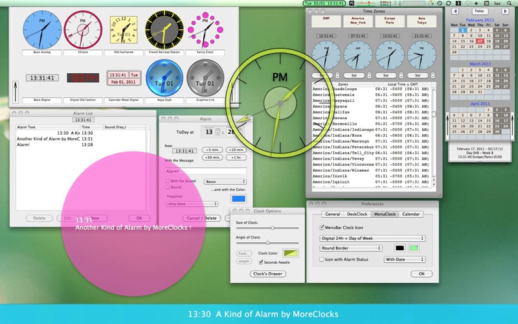Open the blue alarm color swatch

238,199
